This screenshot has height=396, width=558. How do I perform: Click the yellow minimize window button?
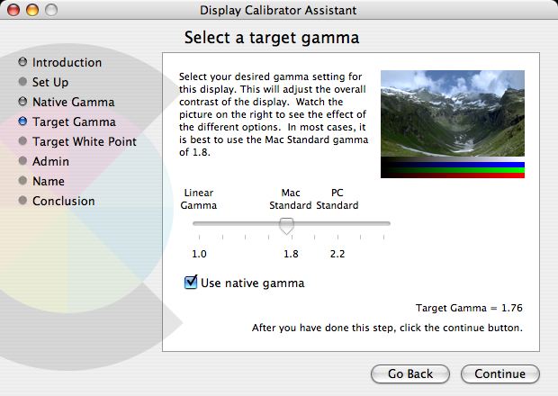tap(32, 10)
